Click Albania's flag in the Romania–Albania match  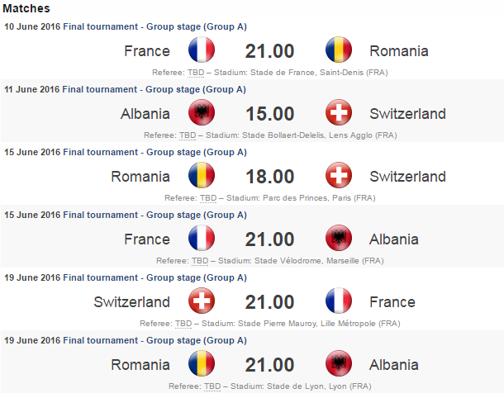pos(339,364)
